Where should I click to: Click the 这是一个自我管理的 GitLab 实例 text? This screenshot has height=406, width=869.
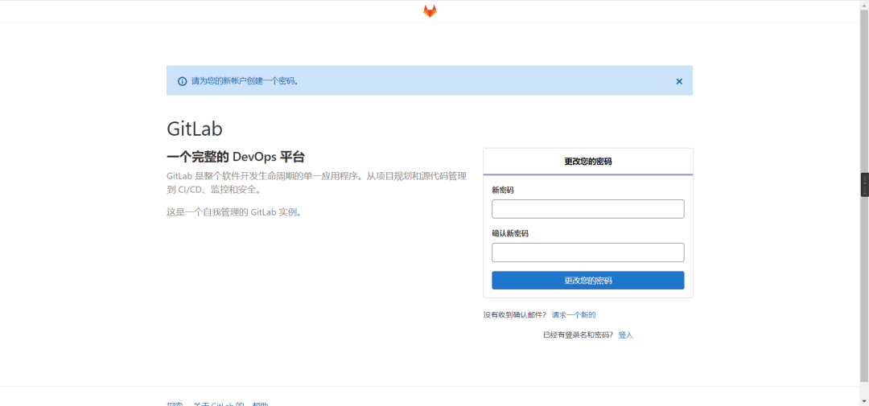click(236, 212)
